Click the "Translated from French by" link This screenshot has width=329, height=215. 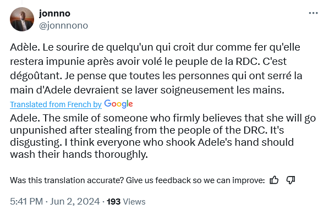(x=56, y=104)
